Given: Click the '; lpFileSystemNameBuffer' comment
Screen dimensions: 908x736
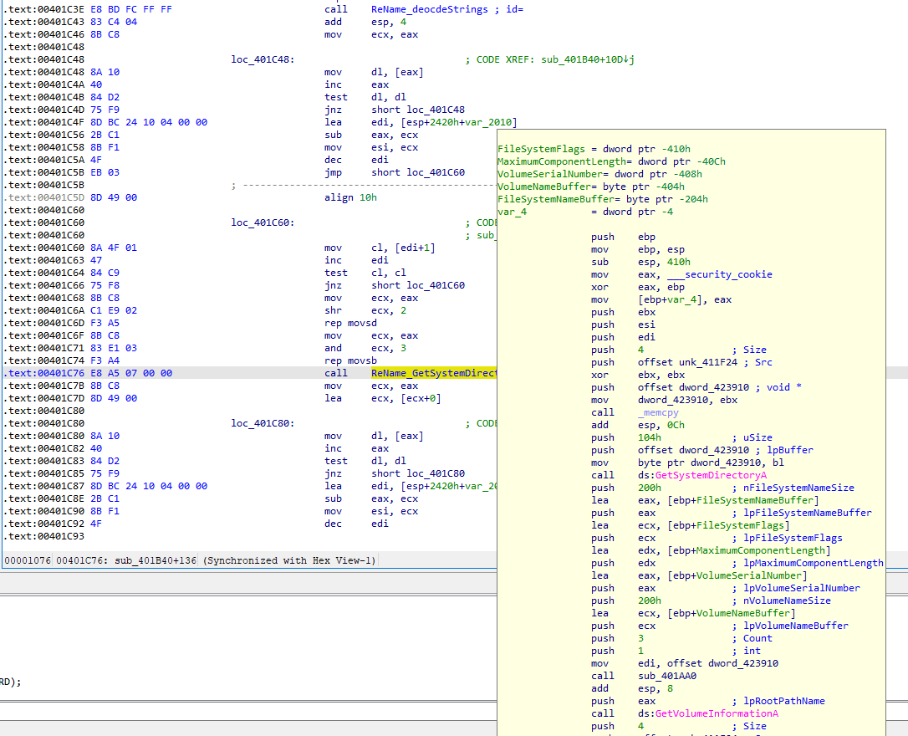Looking at the screenshot, I should (802, 513).
